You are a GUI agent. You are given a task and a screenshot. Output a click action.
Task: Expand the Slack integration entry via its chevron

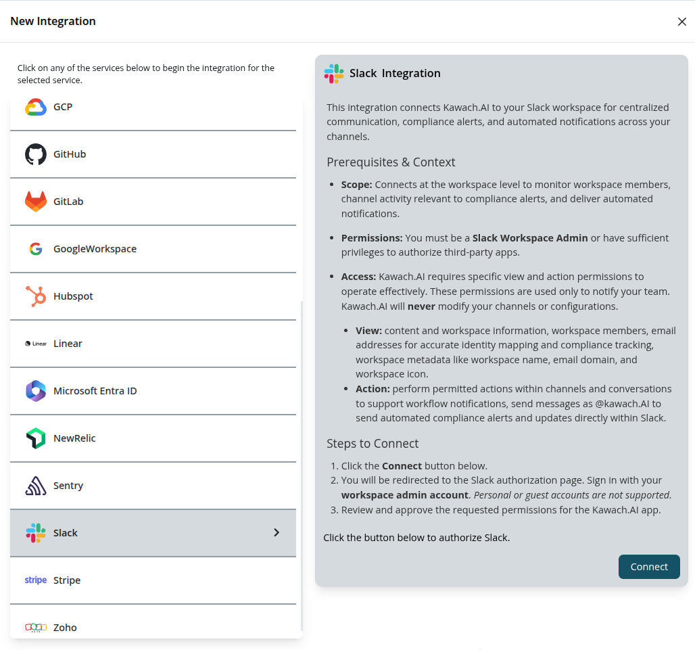pos(276,532)
